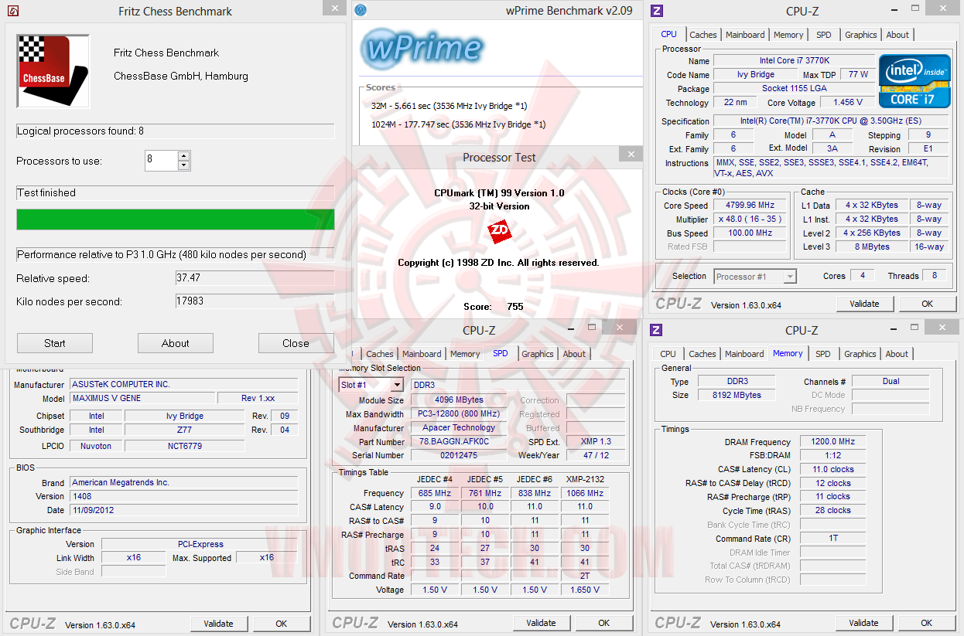Click the Command Rate 1T value

pos(832,538)
